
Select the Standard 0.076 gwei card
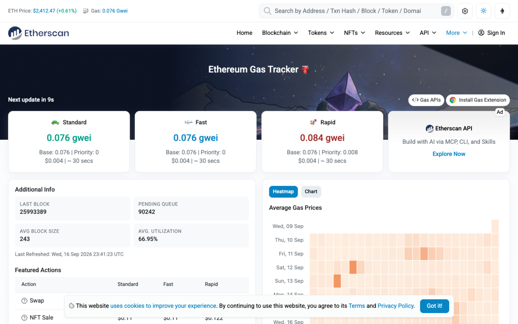69,141
